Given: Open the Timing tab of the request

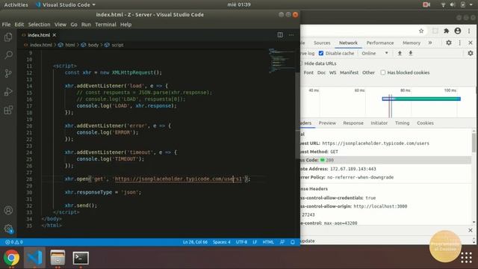Looking at the screenshot, I should click(402, 123).
